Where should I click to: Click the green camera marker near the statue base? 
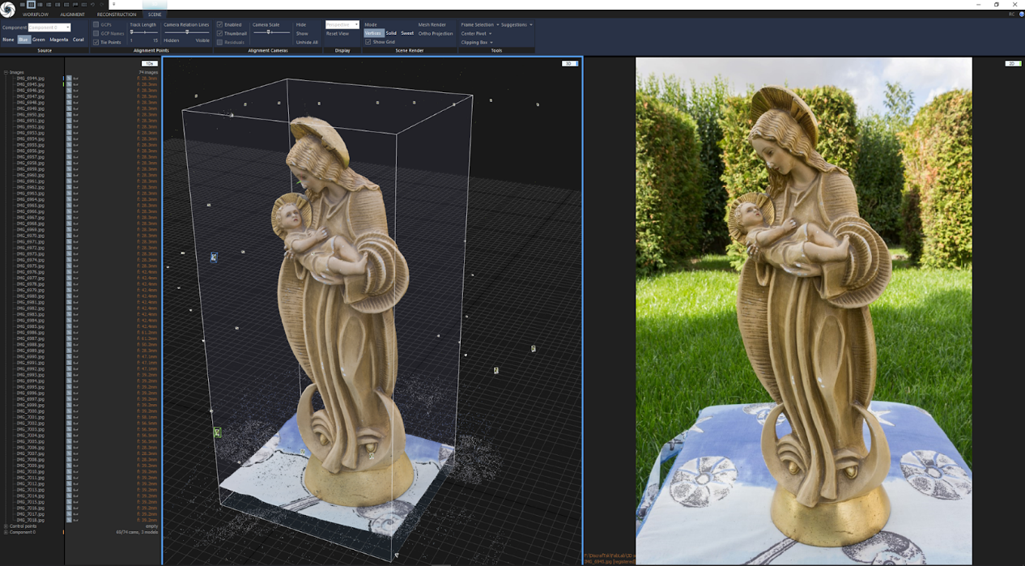pos(217,432)
